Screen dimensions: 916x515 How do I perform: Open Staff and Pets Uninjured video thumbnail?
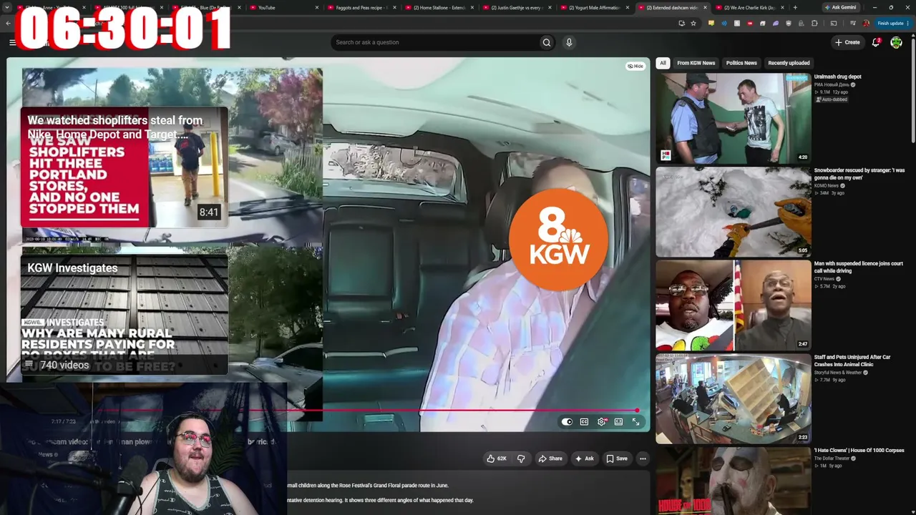(x=734, y=399)
